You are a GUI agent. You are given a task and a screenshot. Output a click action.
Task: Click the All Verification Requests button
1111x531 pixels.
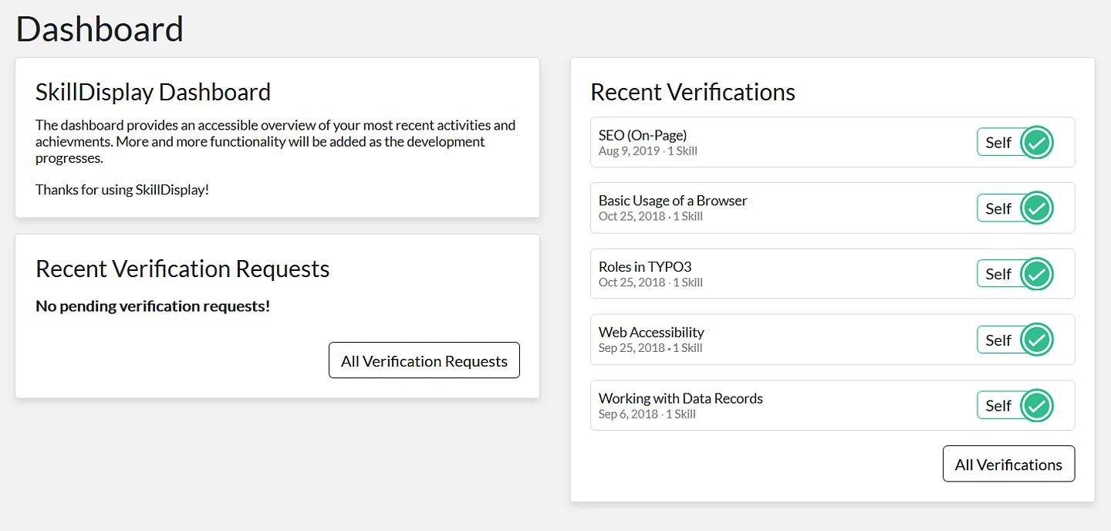pyautogui.click(x=424, y=360)
